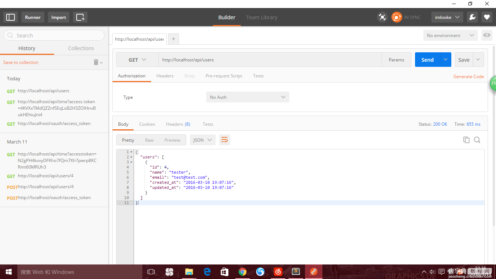Open the request Headers tab
The width and height of the screenshot is (496, 279).
coord(165,76)
